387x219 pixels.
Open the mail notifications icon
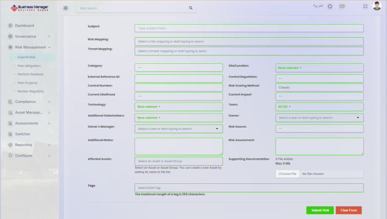pyautogui.click(x=342, y=7)
